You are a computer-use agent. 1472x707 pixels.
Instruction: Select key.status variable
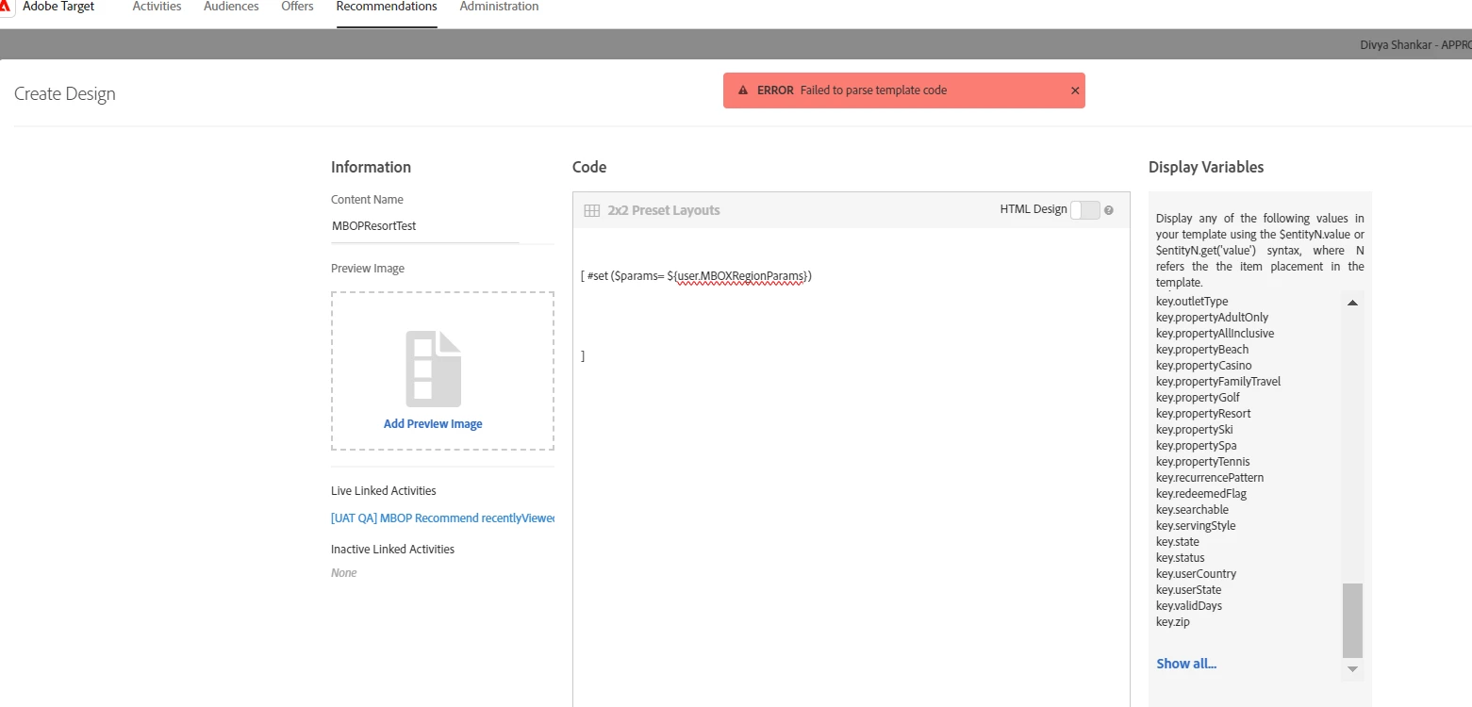1180,558
